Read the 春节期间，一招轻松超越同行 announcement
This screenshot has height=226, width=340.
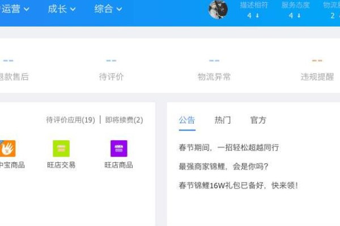pos(228,148)
